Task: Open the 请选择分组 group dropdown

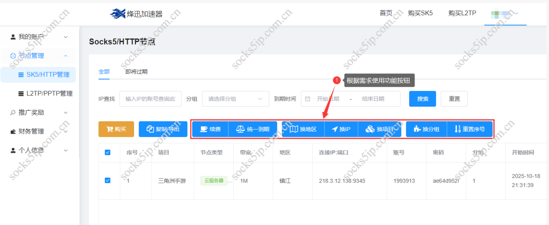Action: (x=235, y=98)
